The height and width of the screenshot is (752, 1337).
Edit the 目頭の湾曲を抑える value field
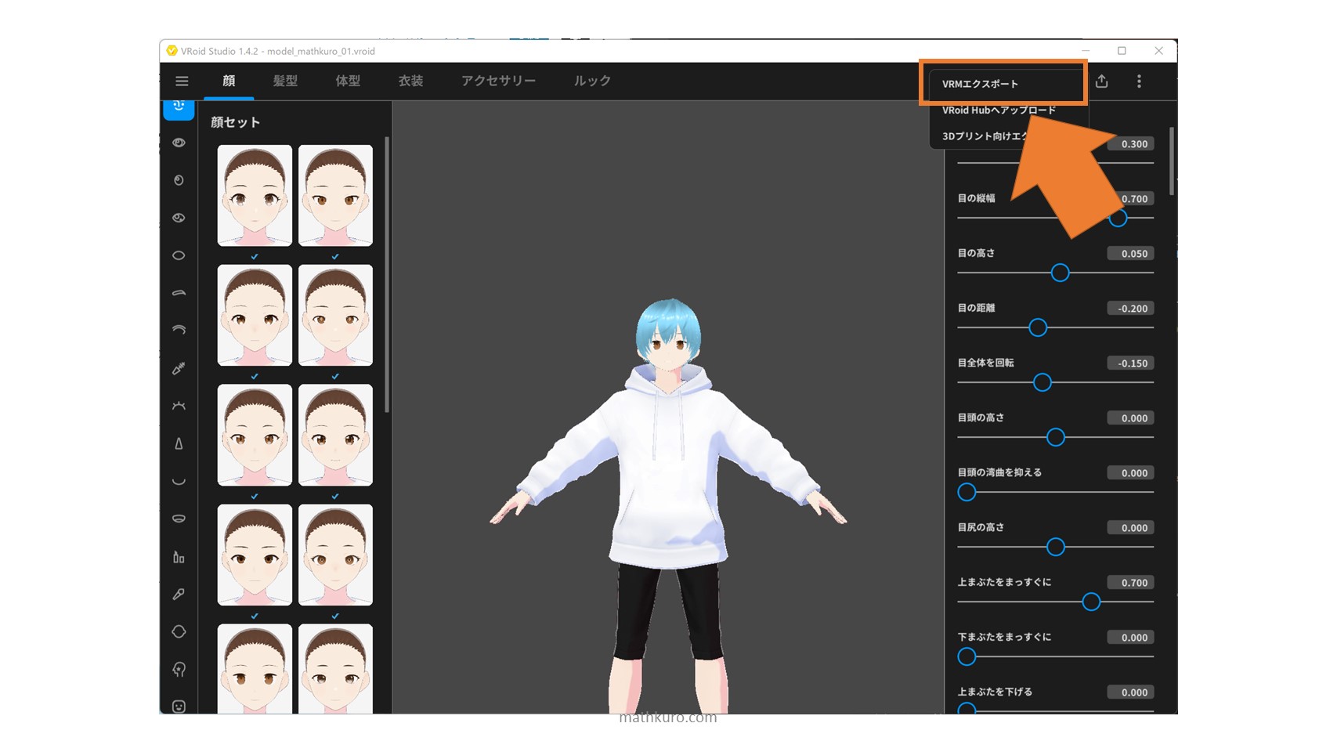point(1130,473)
